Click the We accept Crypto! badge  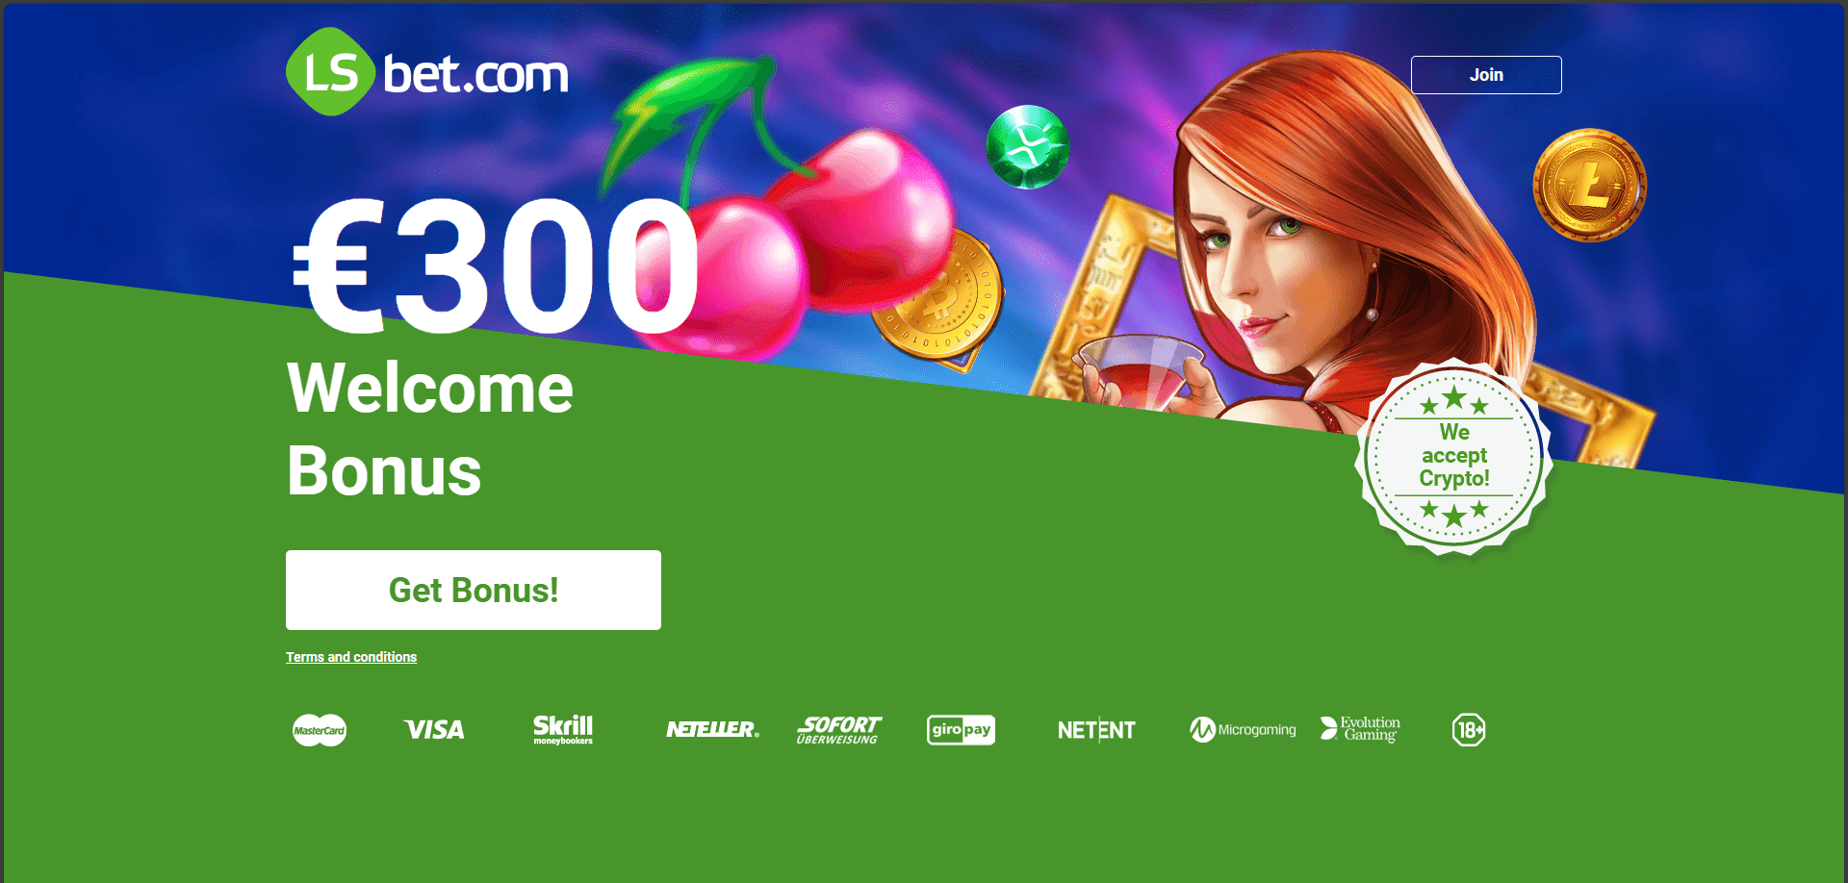click(1453, 456)
